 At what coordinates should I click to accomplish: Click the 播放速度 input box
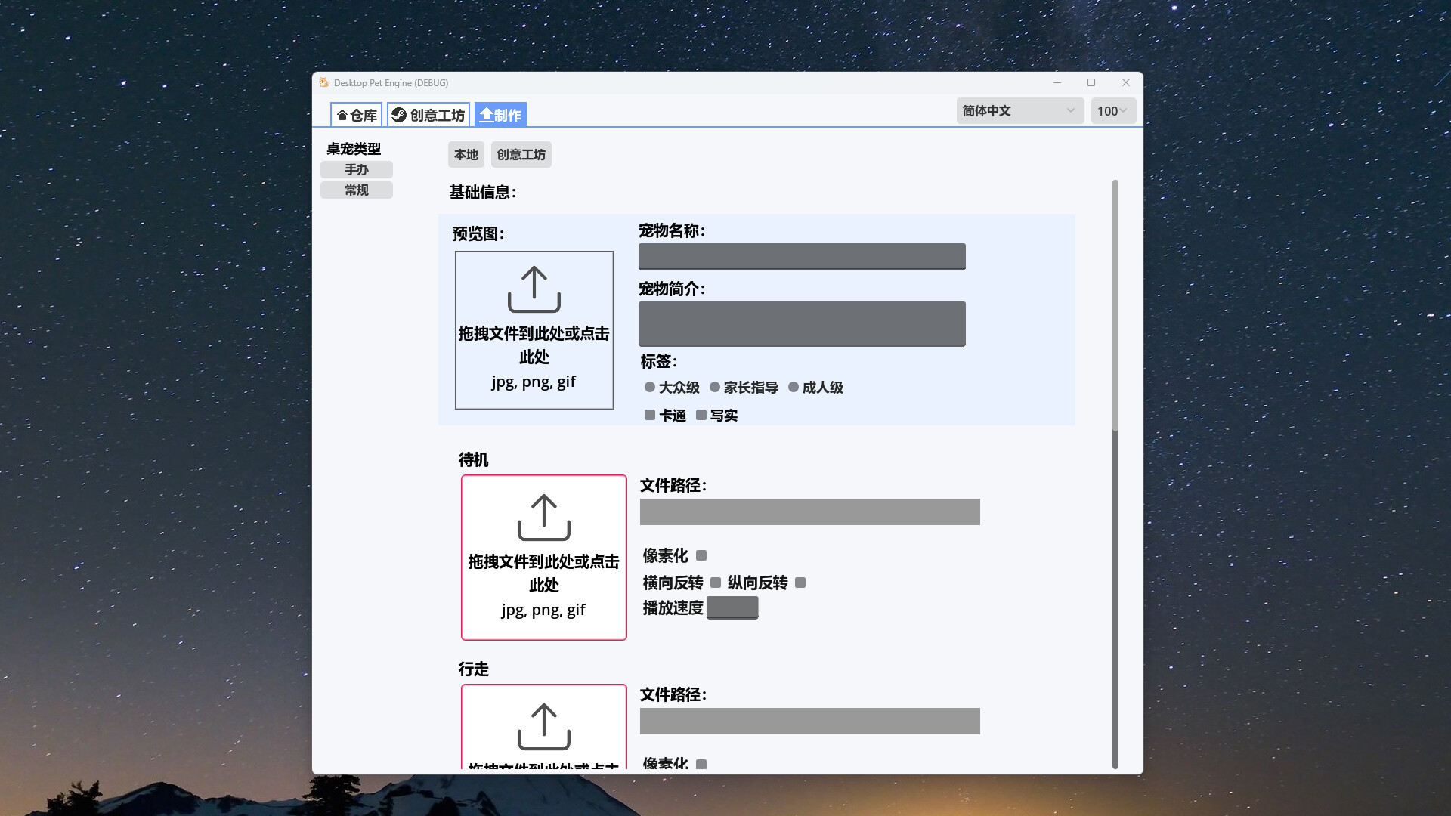732,607
